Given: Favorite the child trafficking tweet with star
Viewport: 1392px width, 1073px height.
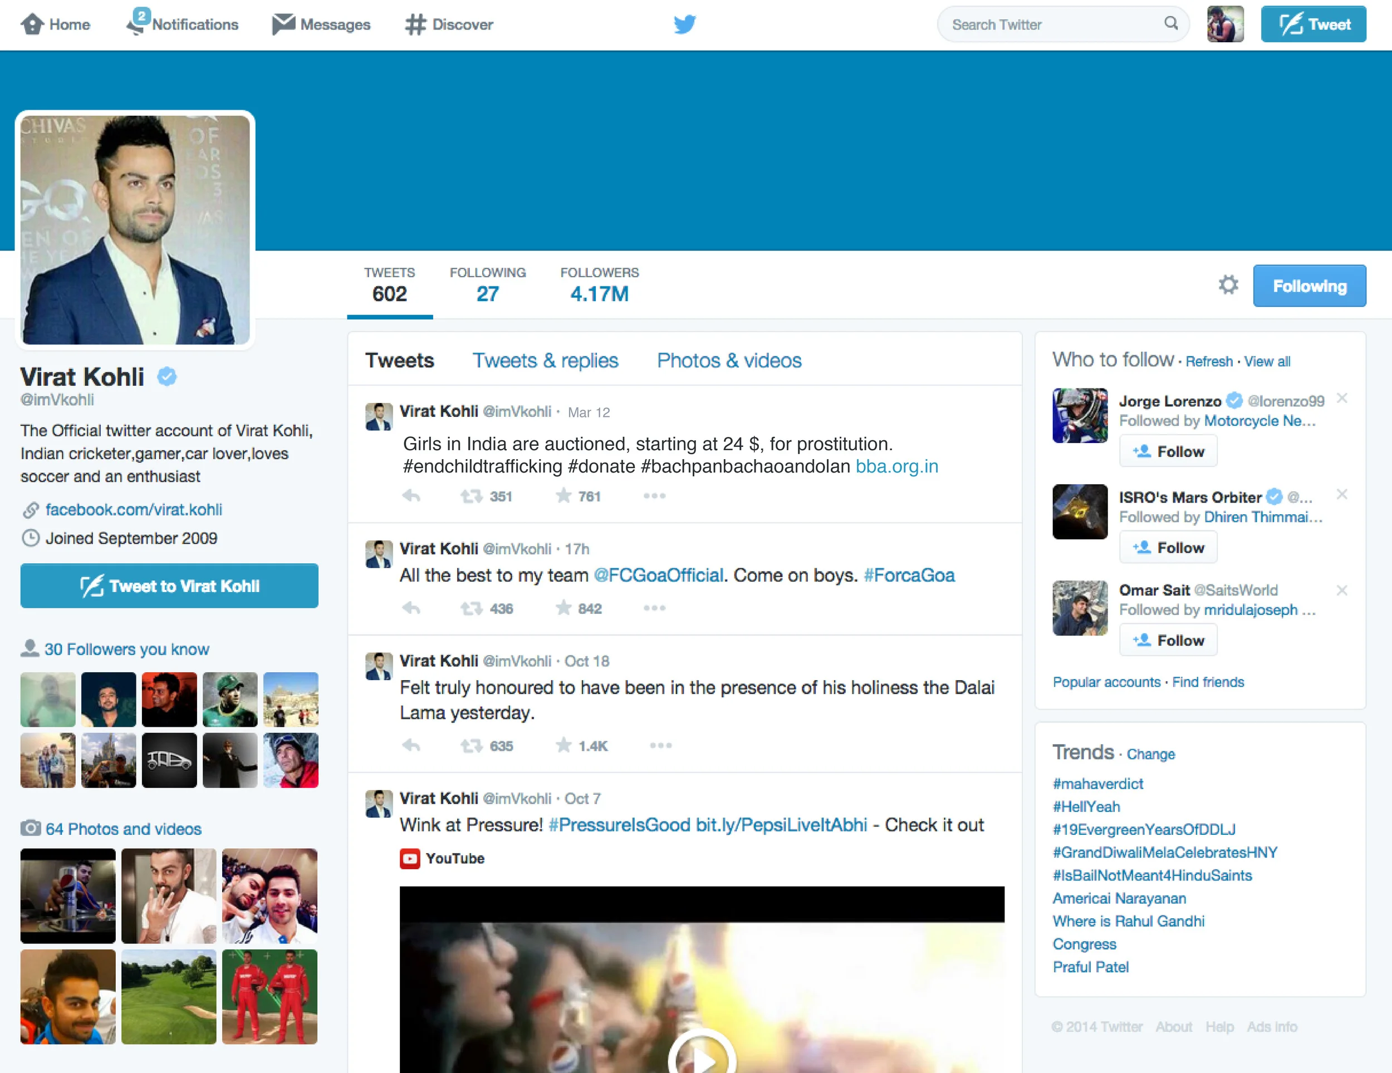Looking at the screenshot, I should pyautogui.click(x=563, y=496).
